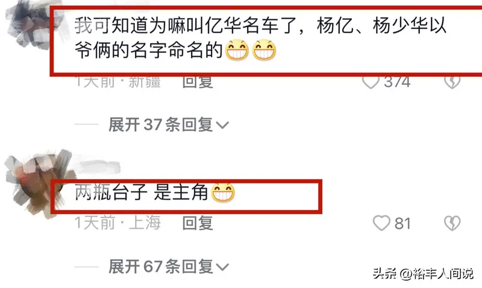Reply to the Shanghai comment
The width and height of the screenshot is (482, 288).
pos(198,223)
